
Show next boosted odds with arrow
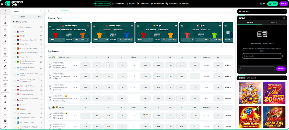pyautogui.click(x=228, y=33)
